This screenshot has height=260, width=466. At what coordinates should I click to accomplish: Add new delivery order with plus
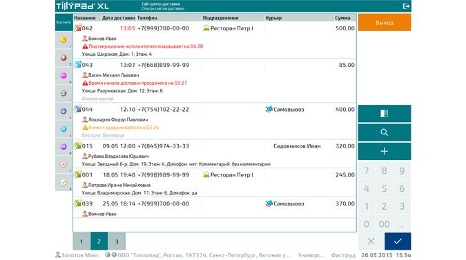[385, 151]
